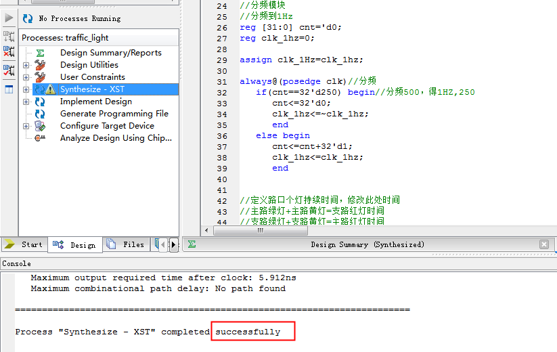Click the Files tab documents icon

(111, 244)
